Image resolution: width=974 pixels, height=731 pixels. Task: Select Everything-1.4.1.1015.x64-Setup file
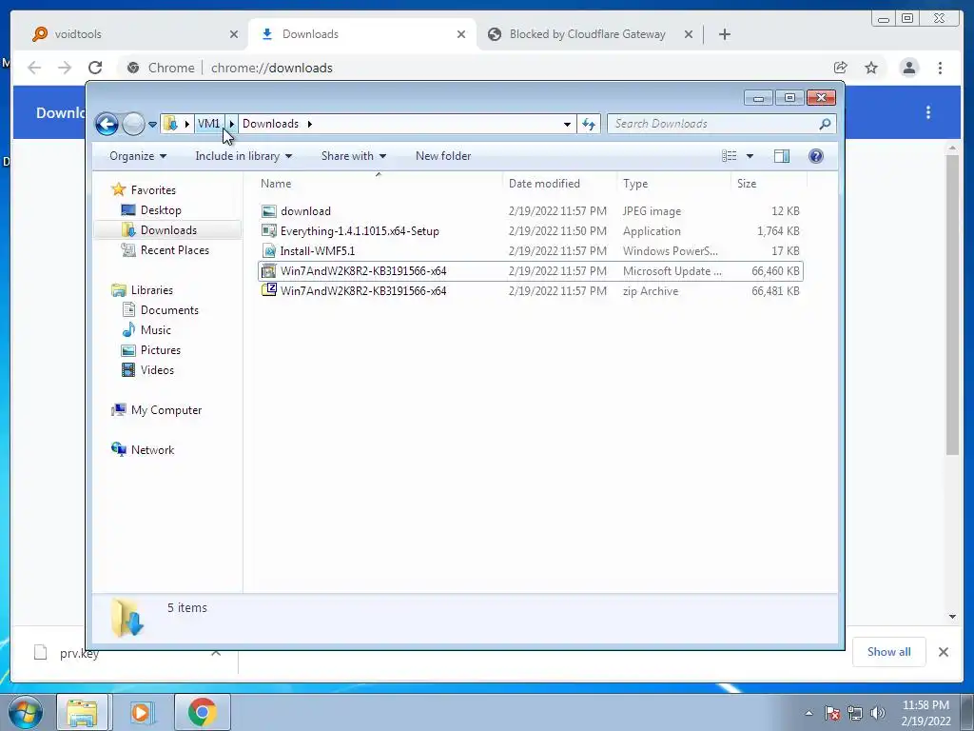530,231
